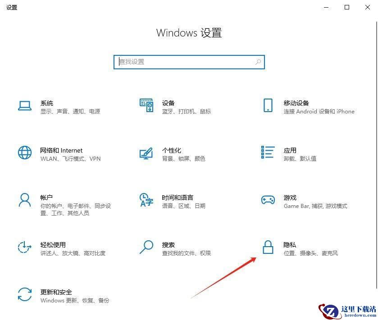Click the 轻松使用 dashed clock icon
Viewport: 378px width, 320px height.
click(25, 247)
